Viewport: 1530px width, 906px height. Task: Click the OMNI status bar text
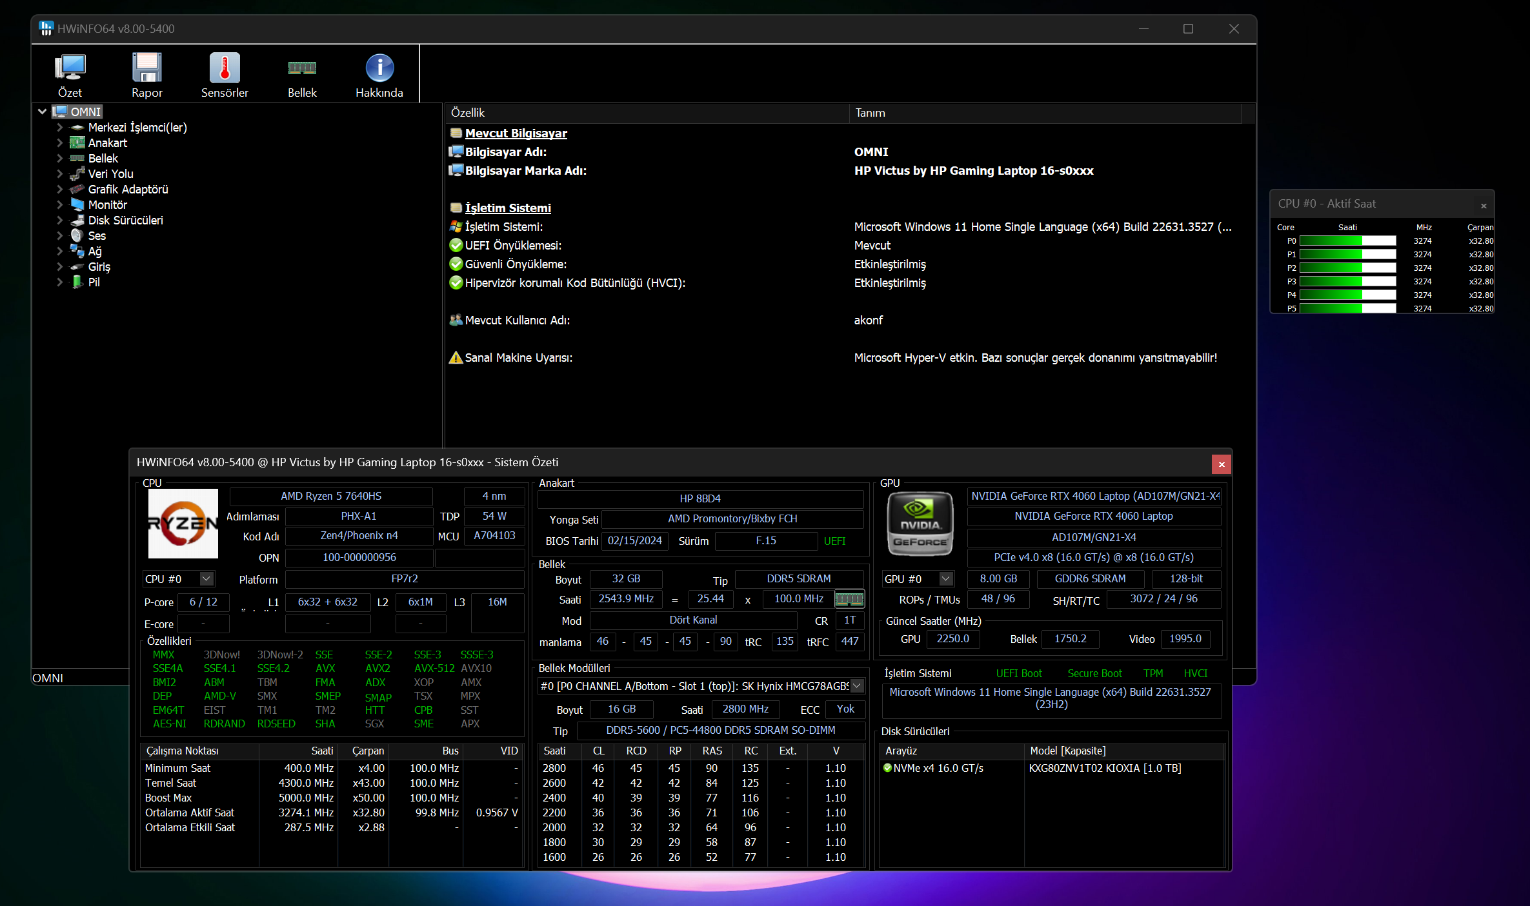pyautogui.click(x=48, y=678)
